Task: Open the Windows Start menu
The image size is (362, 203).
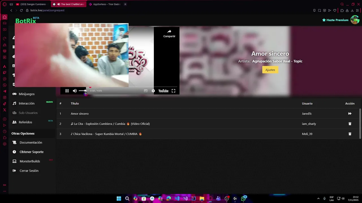Action: (x=119, y=198)
